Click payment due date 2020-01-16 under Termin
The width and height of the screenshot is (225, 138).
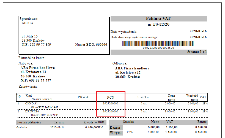57,128
